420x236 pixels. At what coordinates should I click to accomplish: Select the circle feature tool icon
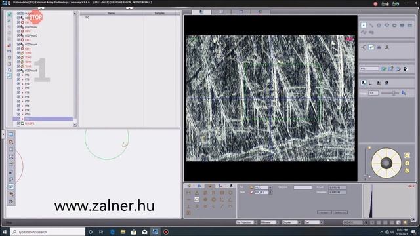coord(379,25)
